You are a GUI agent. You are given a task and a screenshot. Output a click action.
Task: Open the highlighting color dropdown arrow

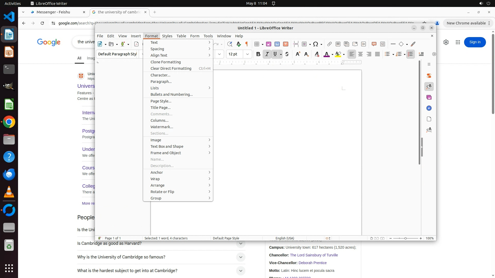[344, 54]
